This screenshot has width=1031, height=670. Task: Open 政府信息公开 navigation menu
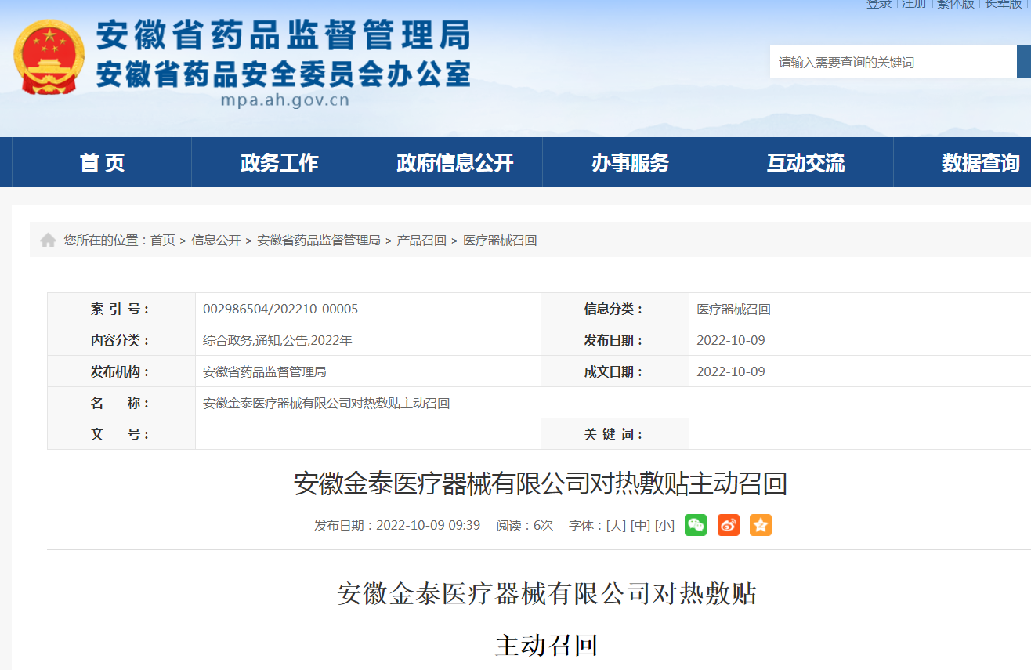coord(454,162)
